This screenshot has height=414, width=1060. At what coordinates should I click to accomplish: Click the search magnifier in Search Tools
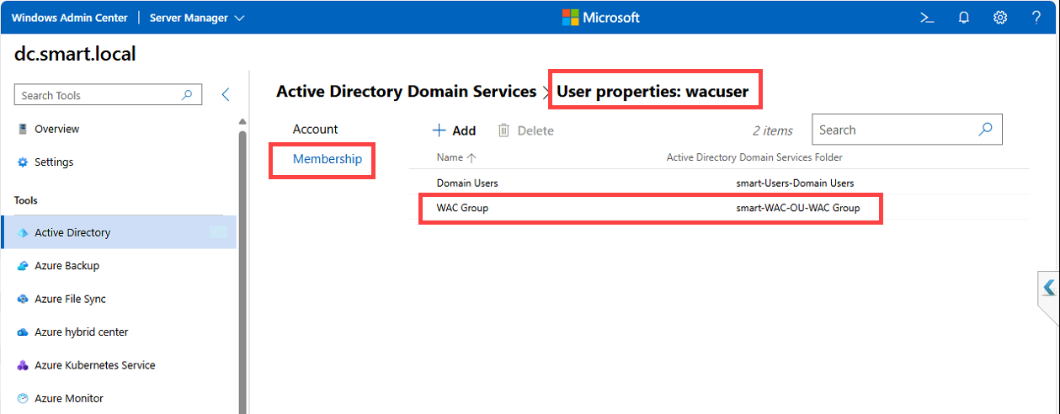pyautogui.click(x=187, y=95)
